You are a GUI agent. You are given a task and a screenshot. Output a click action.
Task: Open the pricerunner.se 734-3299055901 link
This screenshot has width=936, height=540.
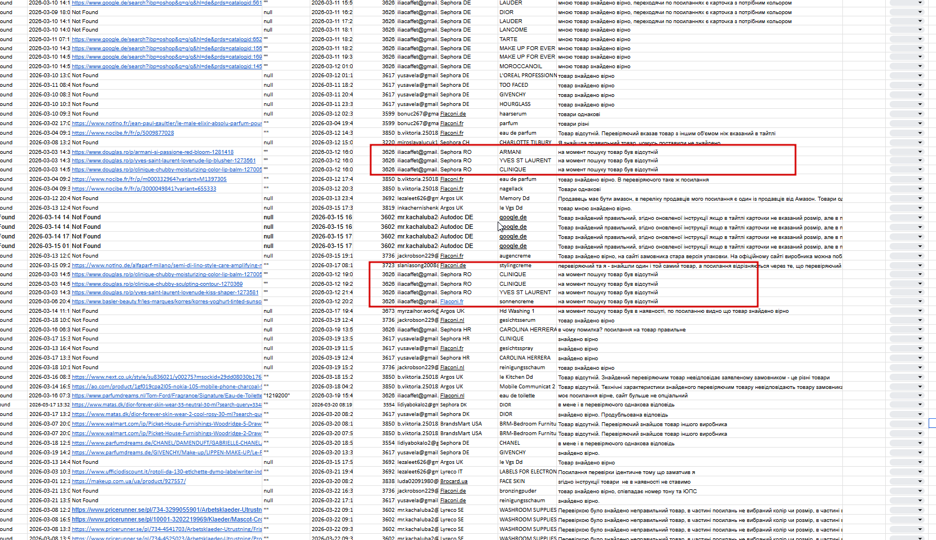coord(167,510)
